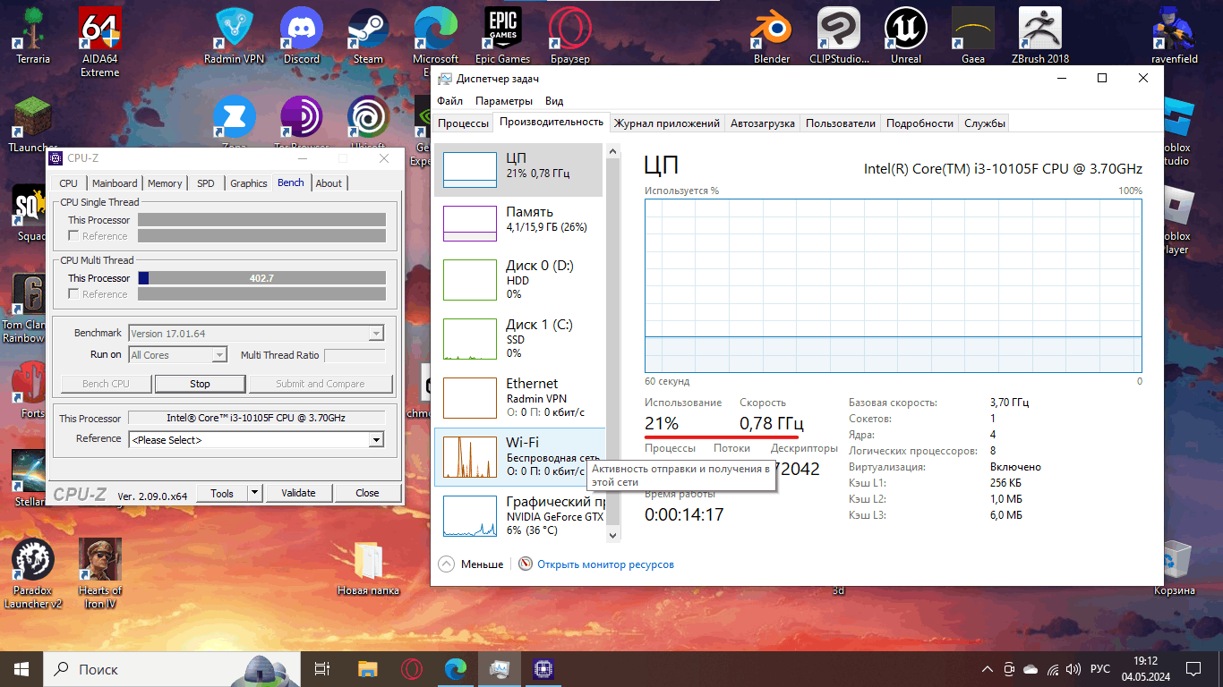The image size is (1223, 687).
Task: Switch to Журнал приложений tab
Action: [x=667, y=123]
